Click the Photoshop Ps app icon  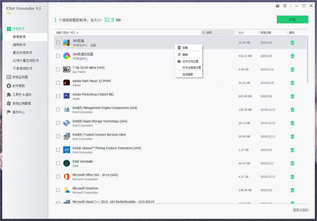click(67, 96)
